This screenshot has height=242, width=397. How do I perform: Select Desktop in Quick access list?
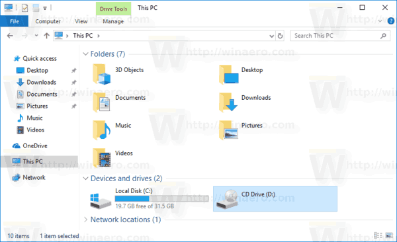37,70
